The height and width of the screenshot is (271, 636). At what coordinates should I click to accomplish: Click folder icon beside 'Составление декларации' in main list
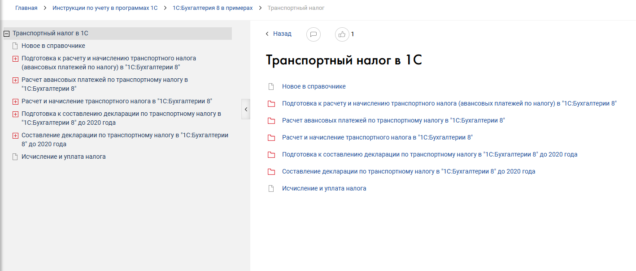(x=271, y=172)
